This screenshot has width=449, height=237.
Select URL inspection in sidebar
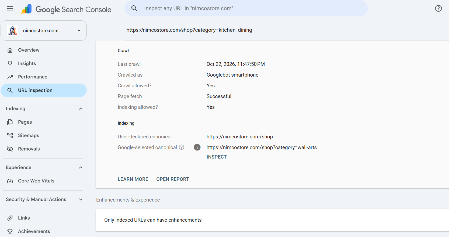click(x=44, y=90)
